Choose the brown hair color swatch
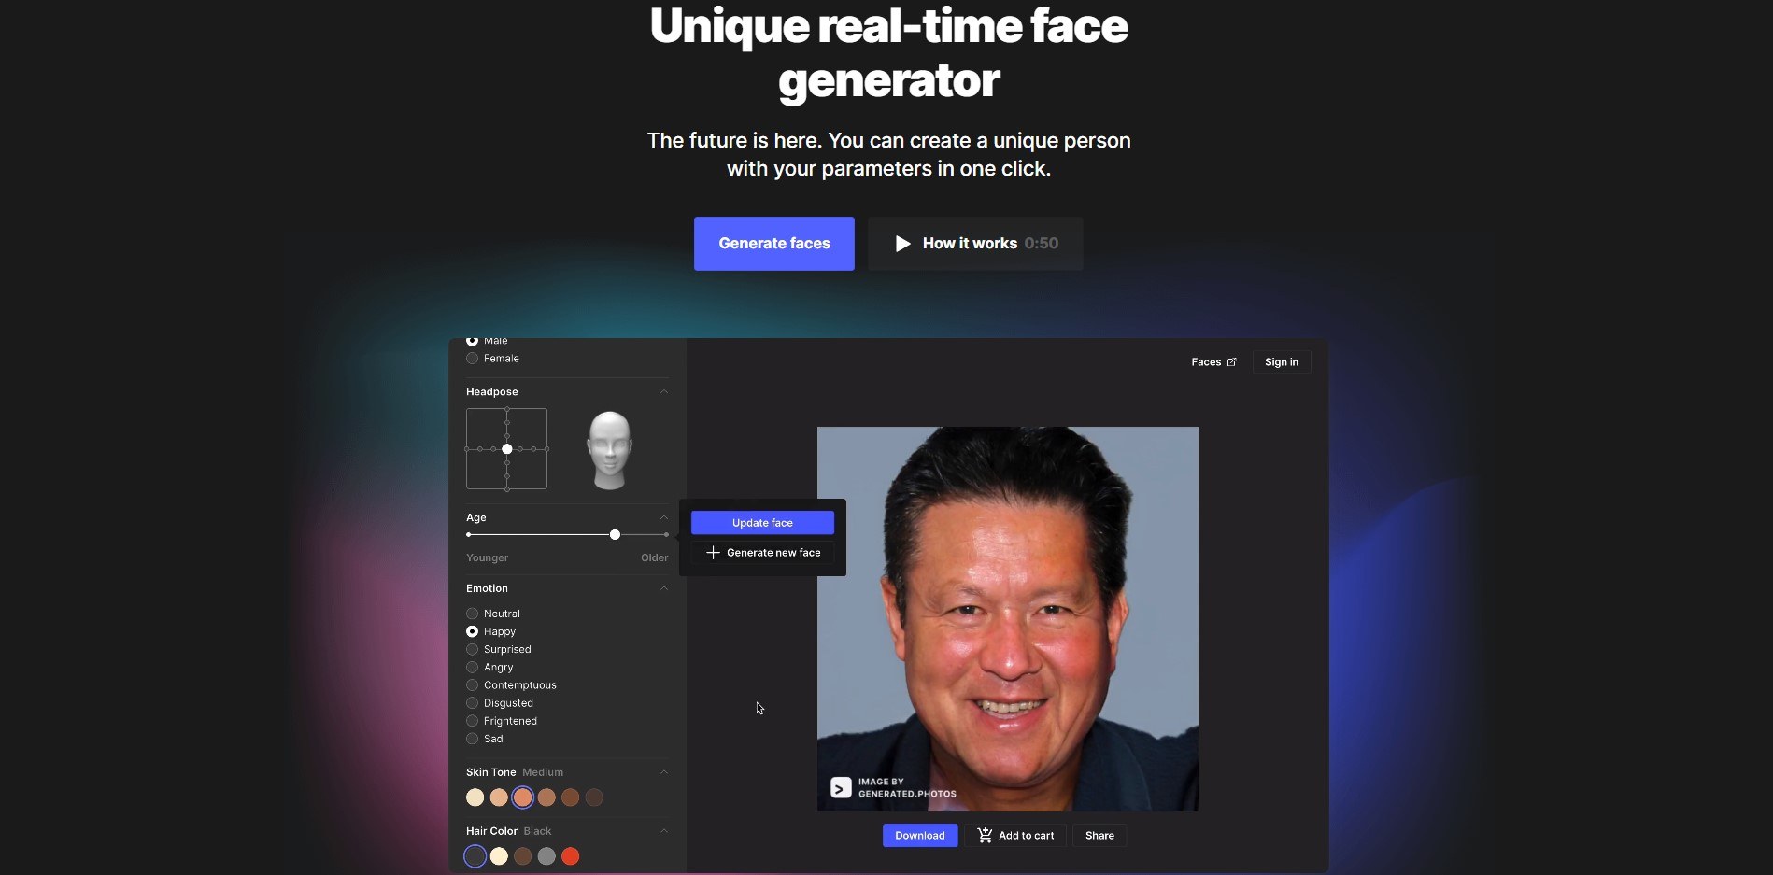Viewport: 1773px width, 875px height. [523, 856]
